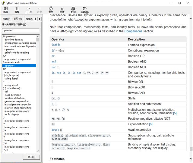This screenshot has width=193, height=163.
Task: Click the 'in' comparison operator link
Action: point(53,73)
